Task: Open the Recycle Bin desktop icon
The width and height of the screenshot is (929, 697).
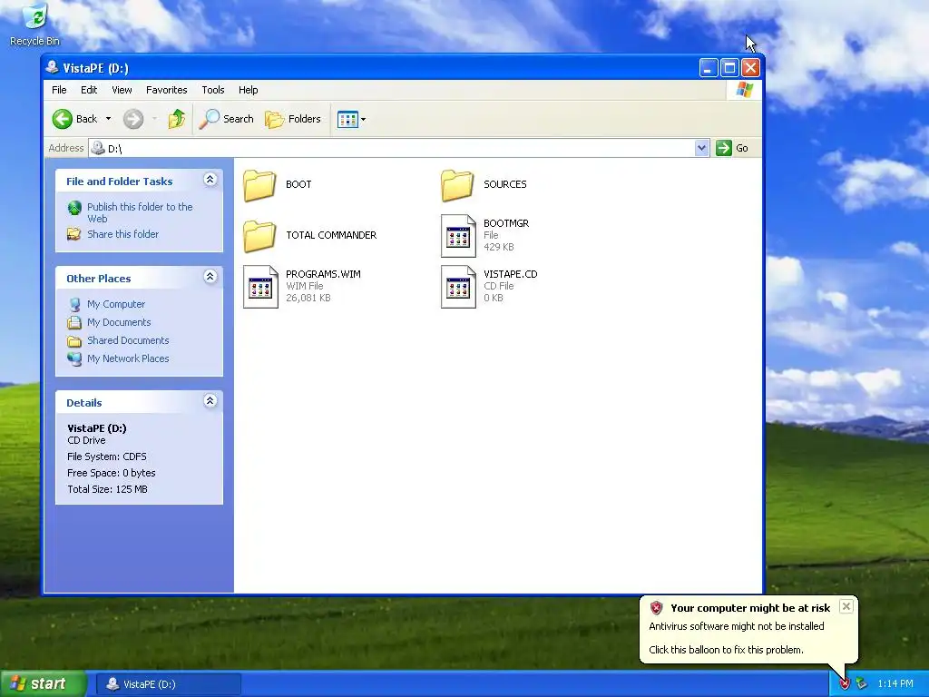Action: [x=34, y=25]
